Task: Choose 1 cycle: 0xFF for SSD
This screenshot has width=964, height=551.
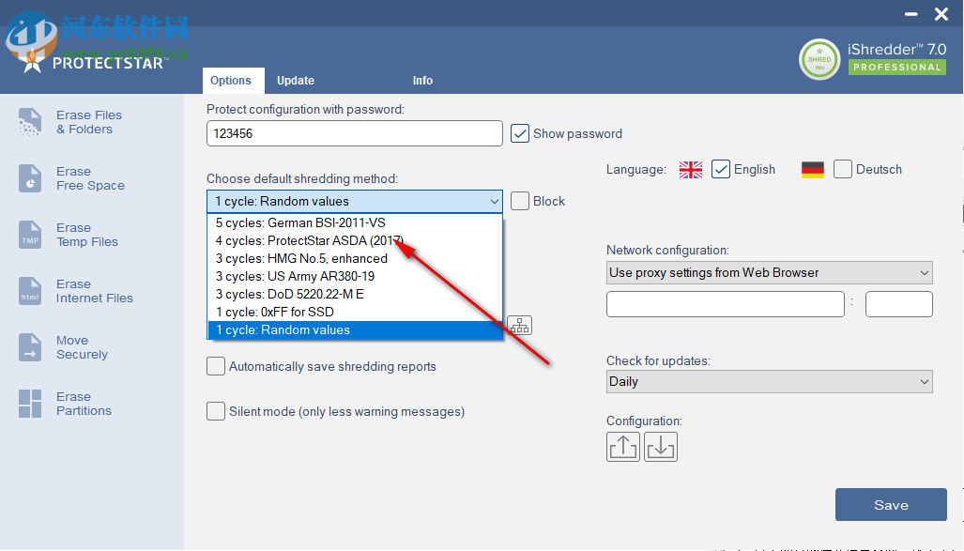Action: (356, 312)
